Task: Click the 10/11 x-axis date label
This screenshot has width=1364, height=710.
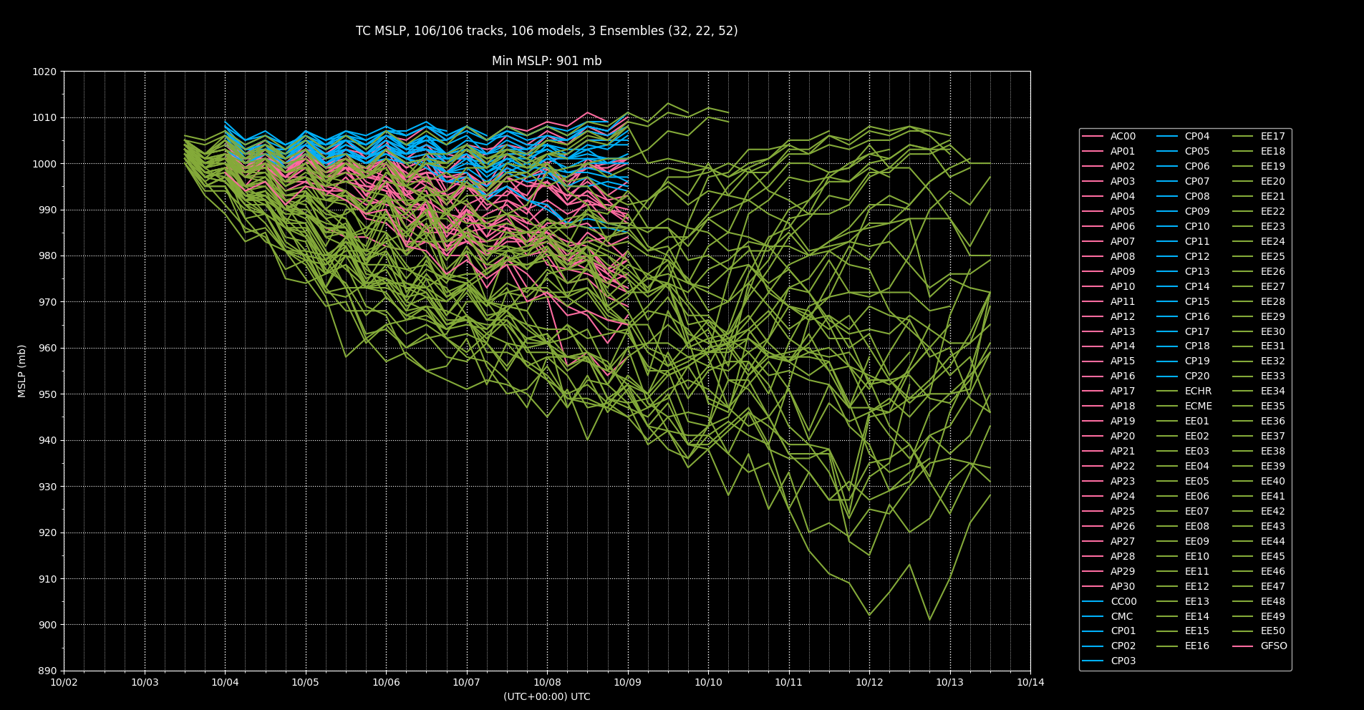Action: pos(789,682)
